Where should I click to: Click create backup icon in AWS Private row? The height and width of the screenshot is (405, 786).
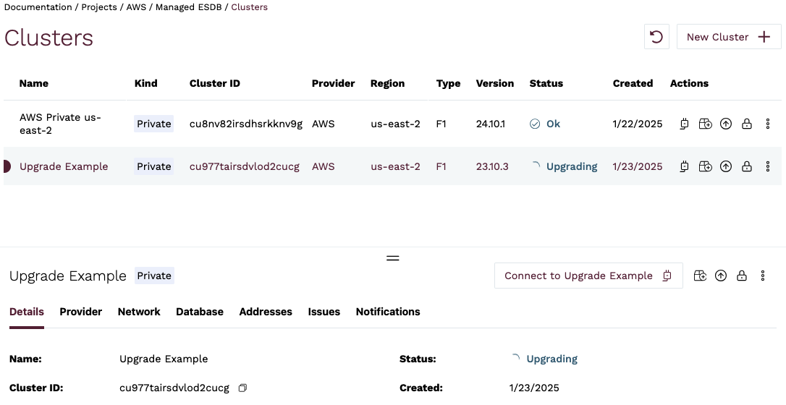pyautogui.click(x=706, y=124)
